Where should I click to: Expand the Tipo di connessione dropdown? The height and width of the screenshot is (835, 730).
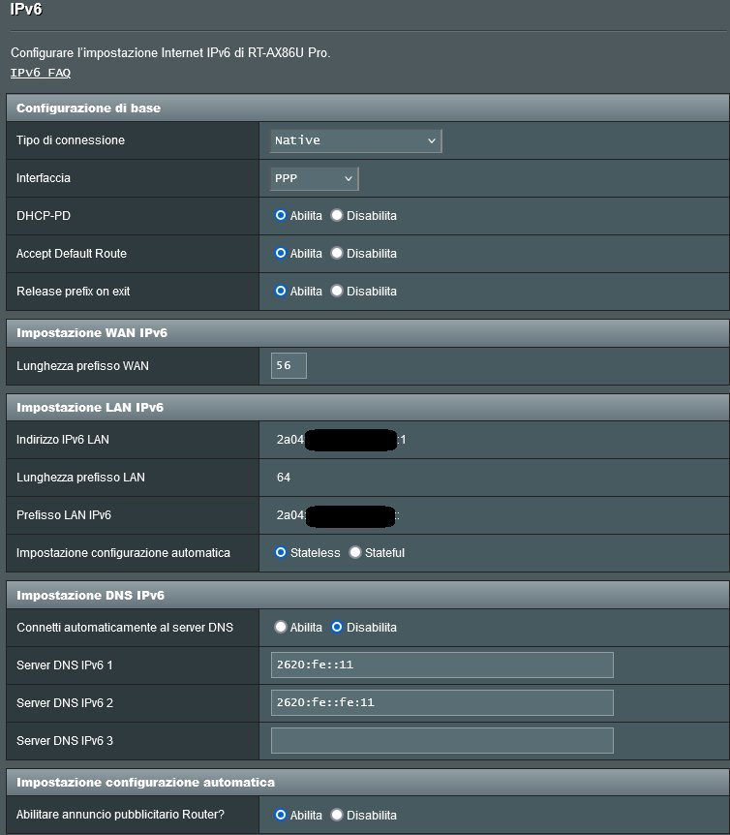click(x=355, y=140)
